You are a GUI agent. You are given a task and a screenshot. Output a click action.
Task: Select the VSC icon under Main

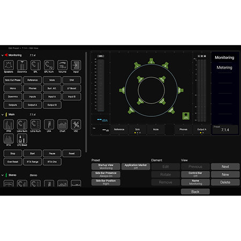coord(76,124)
